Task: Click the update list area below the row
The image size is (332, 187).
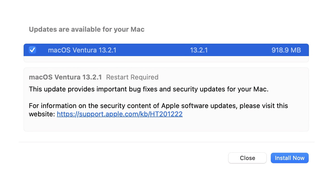Action: (x=166, y=59)
